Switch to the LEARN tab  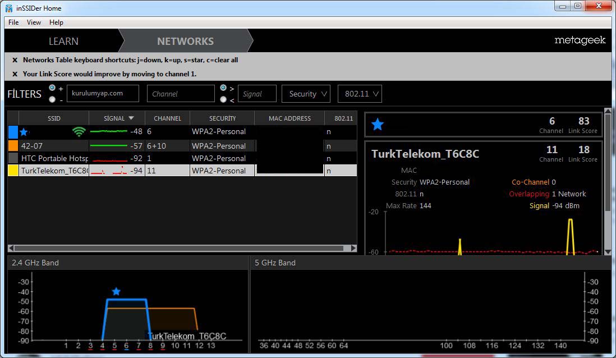coord(63,41)
